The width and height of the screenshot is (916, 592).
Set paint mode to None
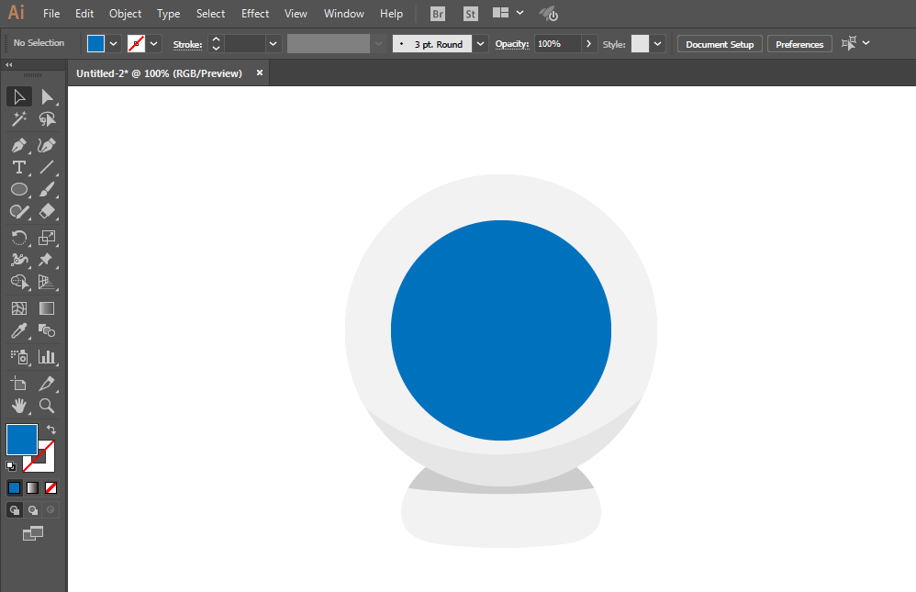tap(50, 488)
